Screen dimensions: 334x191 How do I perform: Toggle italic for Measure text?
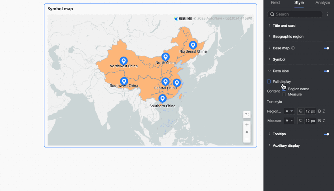pos(324,121)
